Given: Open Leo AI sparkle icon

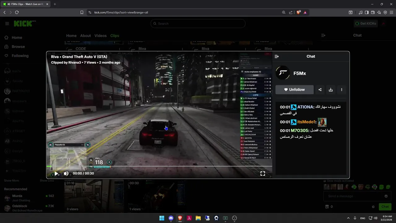Looking at the screenshot, I should [379, 12].
